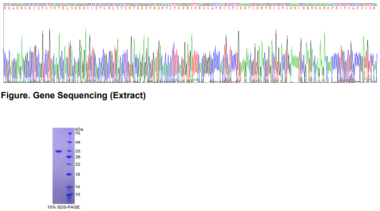380x211 pixels.
Task: Click the SDS-PAGE gel image
Action: click(64, 166)
